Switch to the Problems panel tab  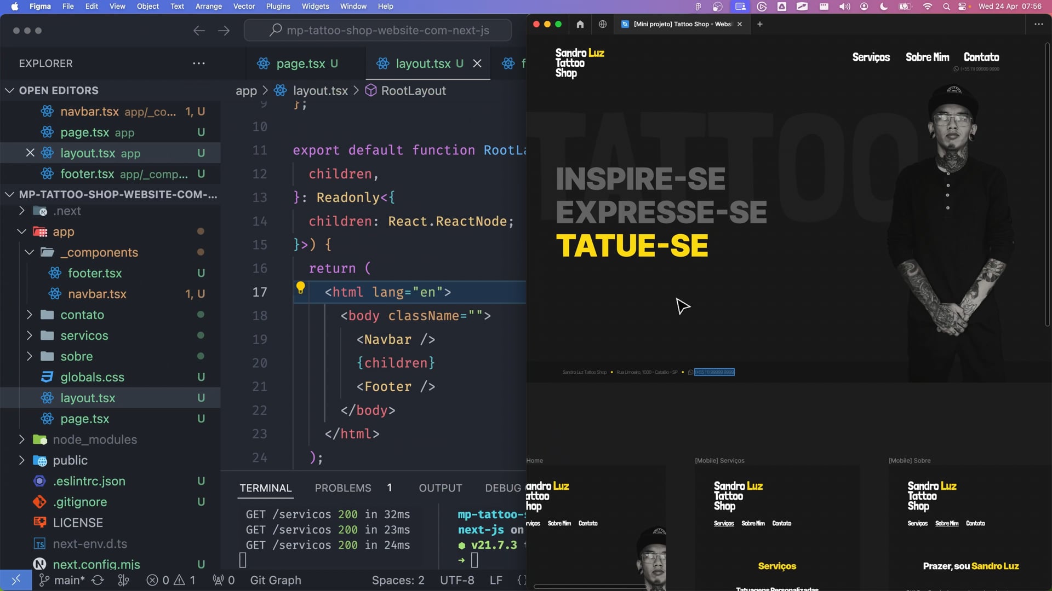click(x=343, y=488)
